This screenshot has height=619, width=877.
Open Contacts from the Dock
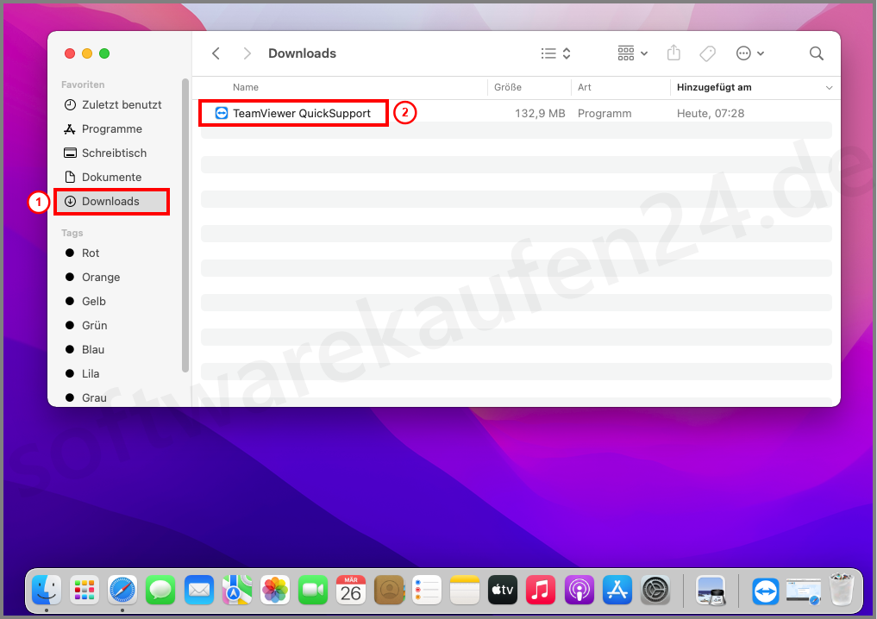click(389, 590)
